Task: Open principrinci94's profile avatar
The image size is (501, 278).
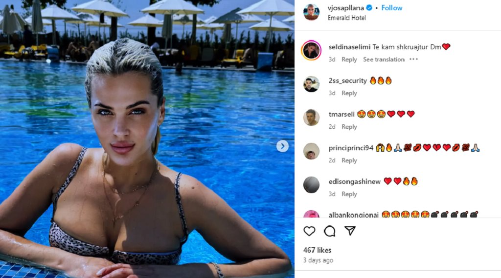Action: tap(311, 151)
